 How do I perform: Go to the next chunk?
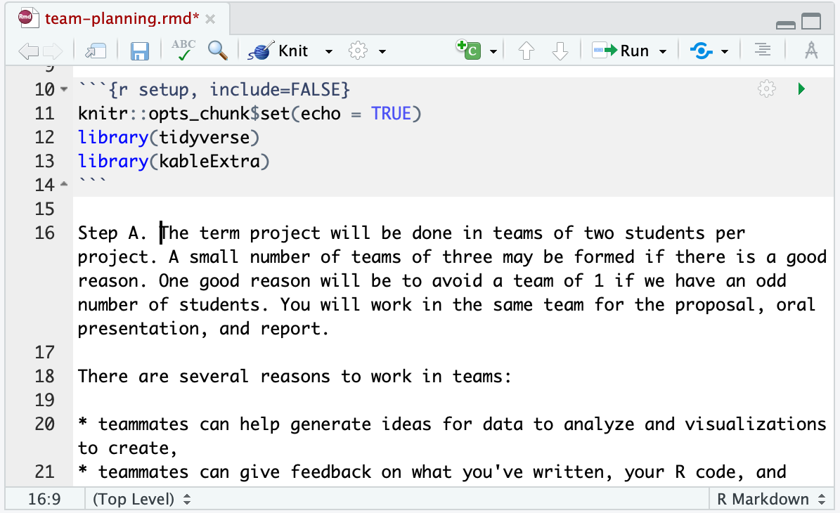tap(560, 51)
